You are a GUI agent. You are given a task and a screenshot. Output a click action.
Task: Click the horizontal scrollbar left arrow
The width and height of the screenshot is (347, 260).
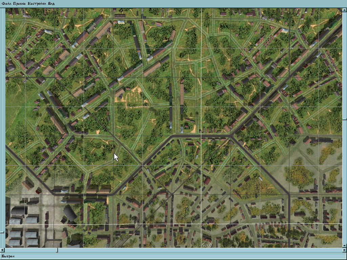point(2,250)
